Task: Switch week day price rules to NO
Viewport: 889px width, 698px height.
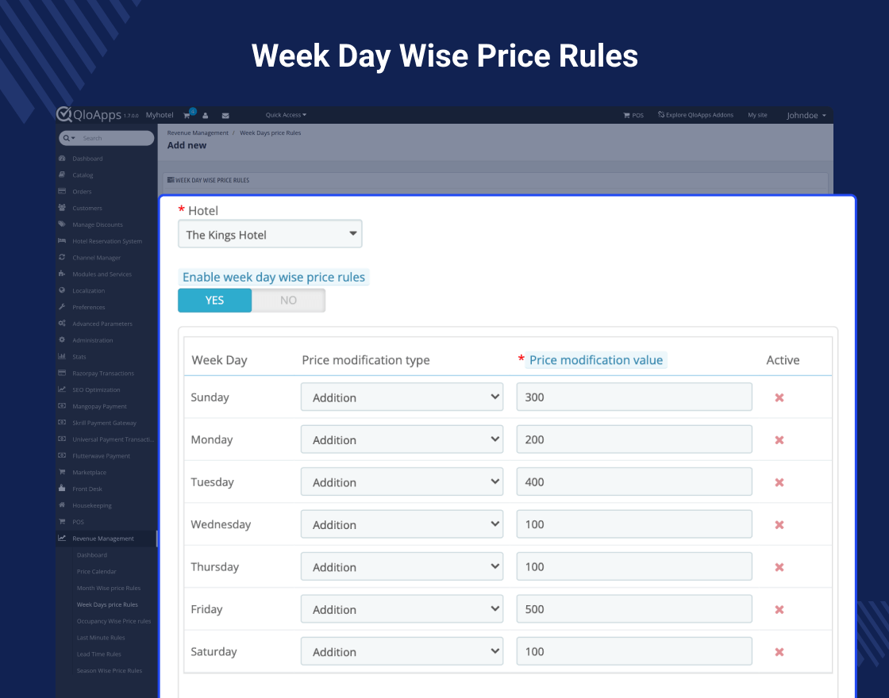Action: pyautogui.click(x=288, y=301)
